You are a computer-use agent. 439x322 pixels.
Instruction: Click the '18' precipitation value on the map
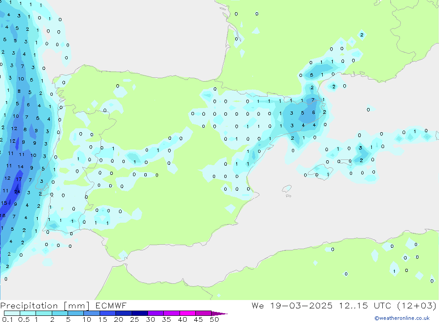pyautogui.click(x=3, y=216)
